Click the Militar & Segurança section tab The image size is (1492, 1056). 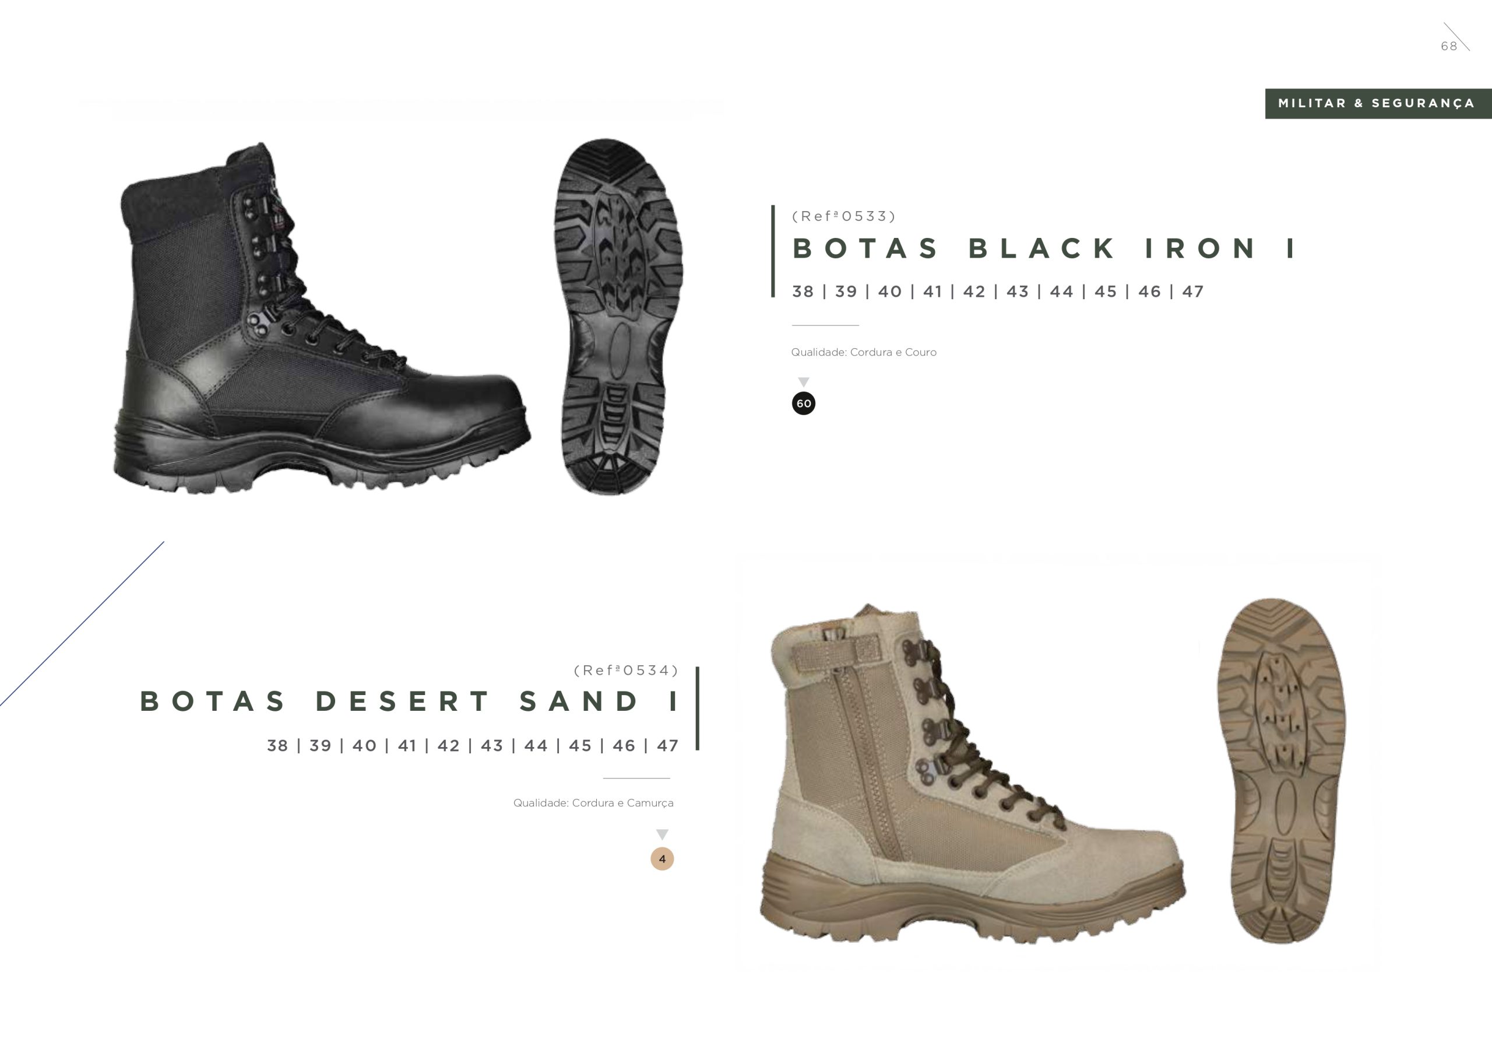(1378, 103)
